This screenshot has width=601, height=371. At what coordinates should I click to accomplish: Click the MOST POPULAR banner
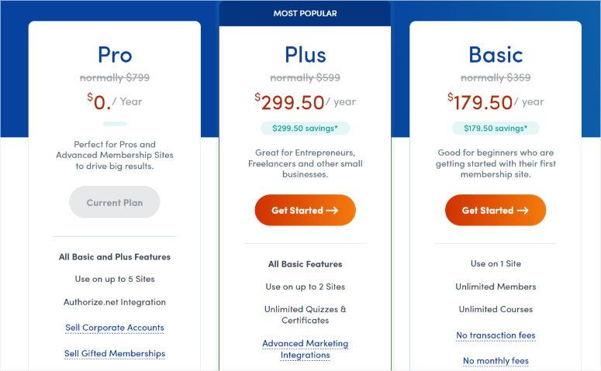[x=305, y=13]
